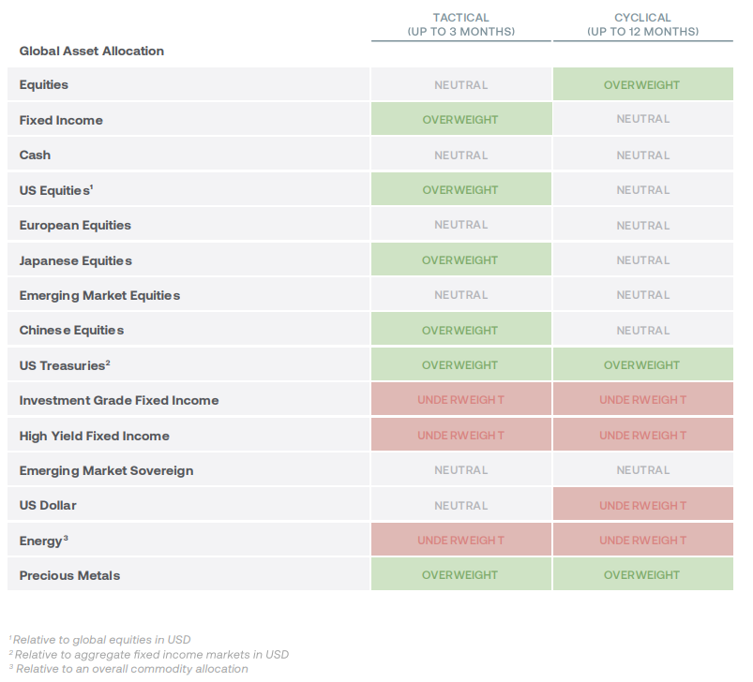Viewport: 753px width, 682px height.
Task: Click the Tactical (up to 3 months) column header
Action: pos(460,25)
